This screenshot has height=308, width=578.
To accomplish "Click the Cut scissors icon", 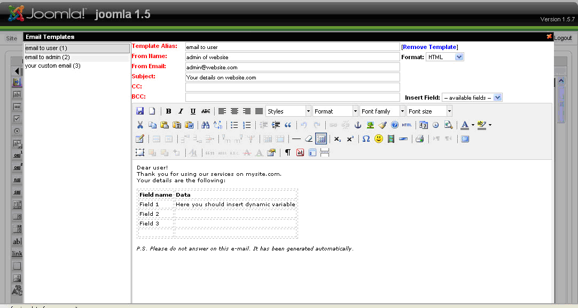I will [140, 125].
